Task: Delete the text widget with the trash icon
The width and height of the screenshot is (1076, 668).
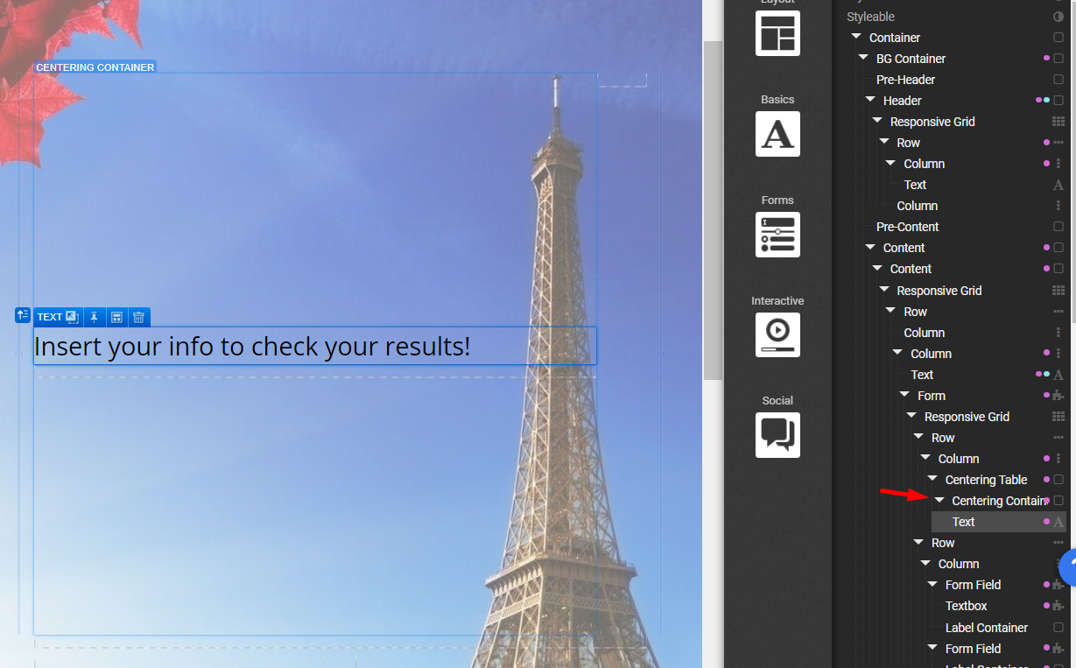Action: [x=138, y=317]
